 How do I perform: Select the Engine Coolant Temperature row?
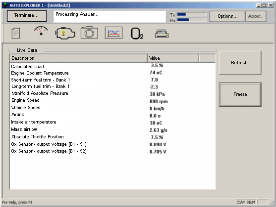coord(112,73)
